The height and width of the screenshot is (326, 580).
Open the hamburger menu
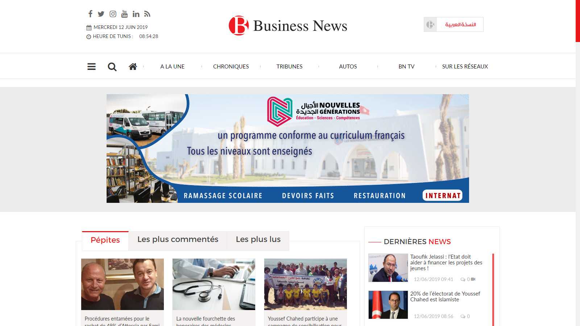(91, 67)
